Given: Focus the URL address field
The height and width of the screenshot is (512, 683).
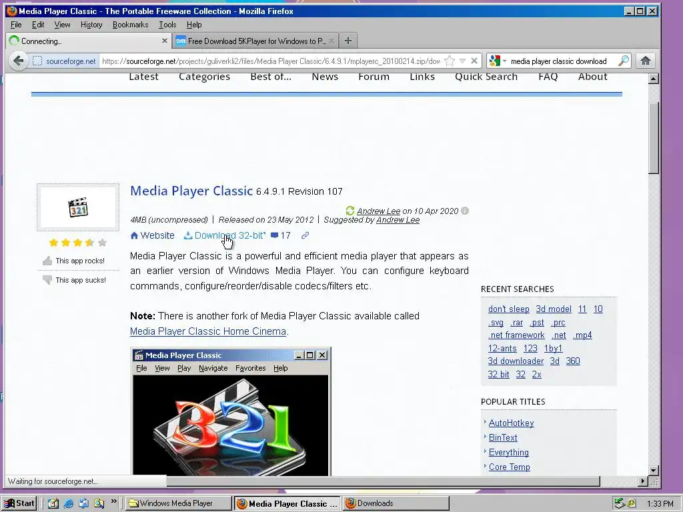Looking at the screenshot, I should 270,61.
